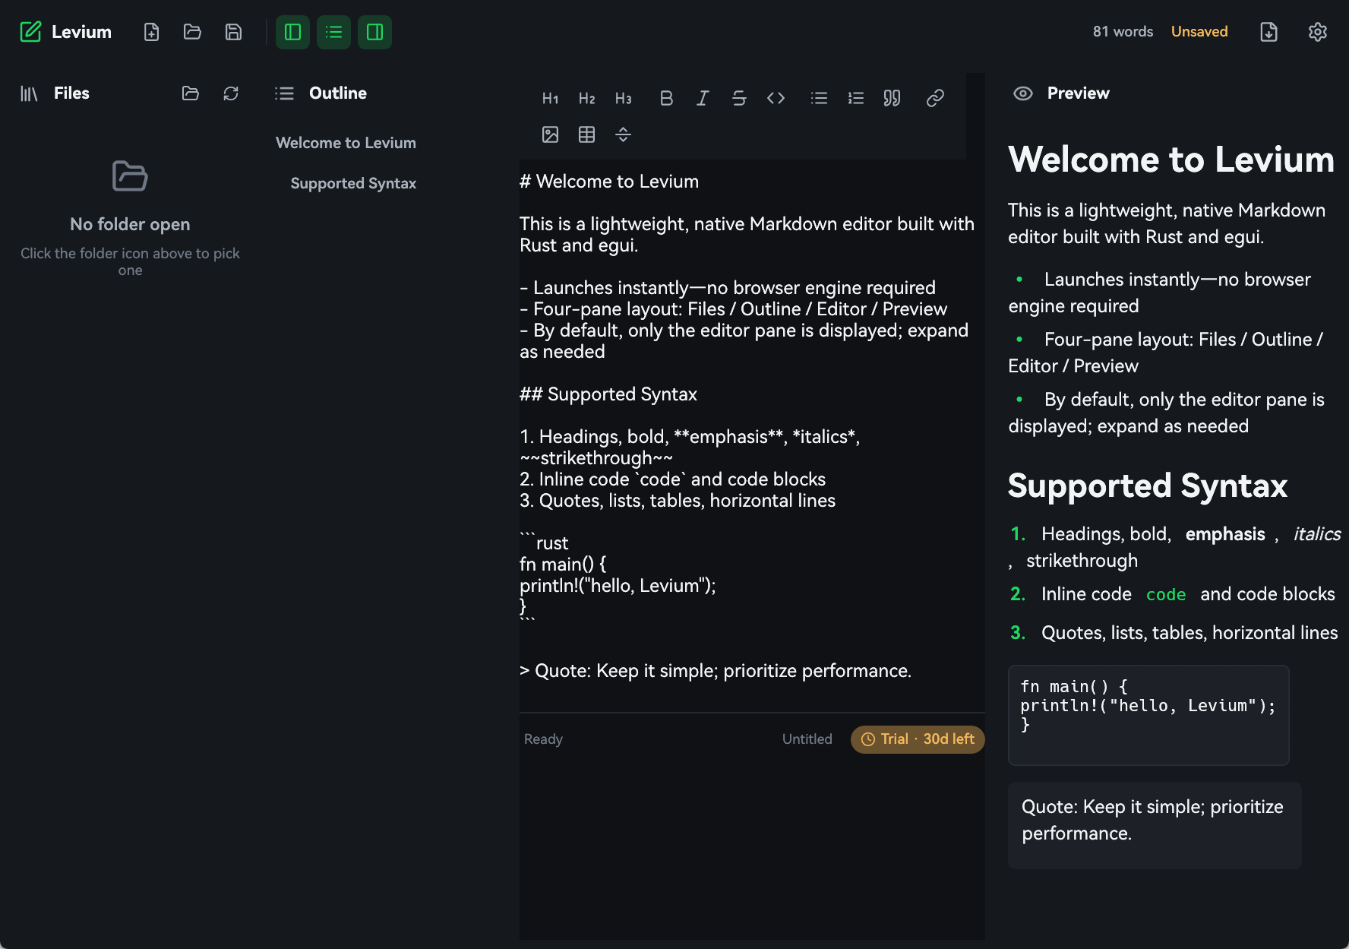Click the '```rust' line in editor
The image size is (1349, 949).
click(x=544, y=543)
